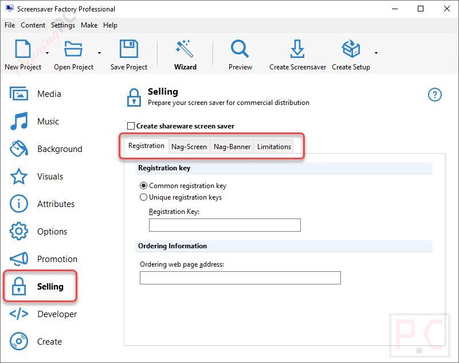Click the application icon in title bar
The image size is (459, 363).
tap(10, 9)
